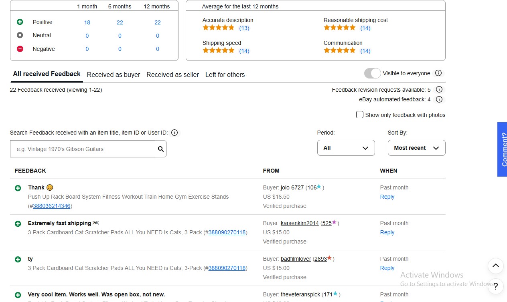Open buyer karsenkim2014 profile link
Screen dimensions: 507x302
point(300,223)
